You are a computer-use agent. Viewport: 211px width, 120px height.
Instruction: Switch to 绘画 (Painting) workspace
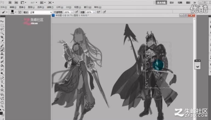180,2
